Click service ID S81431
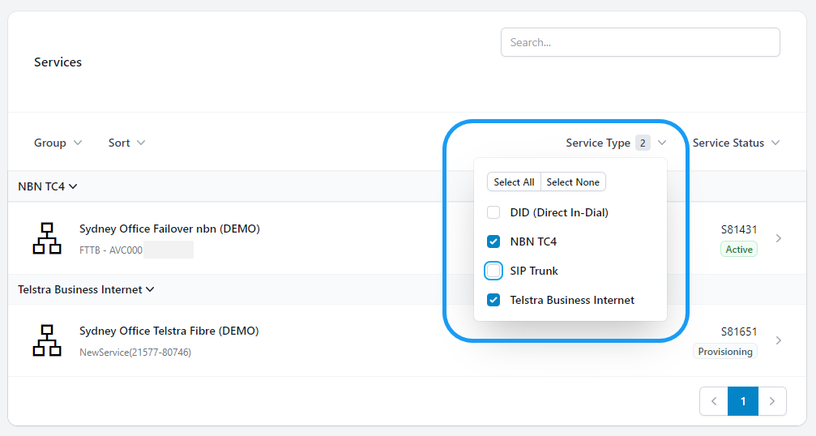 click(x=739, y=229)
